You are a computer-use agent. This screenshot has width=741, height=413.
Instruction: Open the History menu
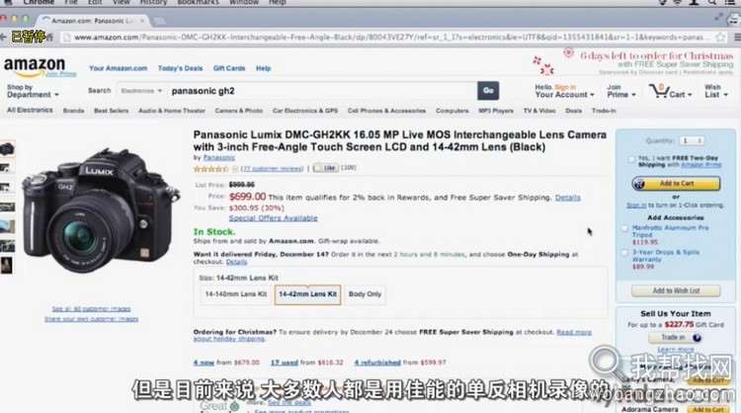(x=153, y=2)
